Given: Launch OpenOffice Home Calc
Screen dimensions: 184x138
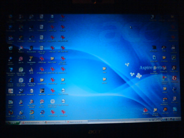Looking at the screenshot, I should click(x=21, y=70).
